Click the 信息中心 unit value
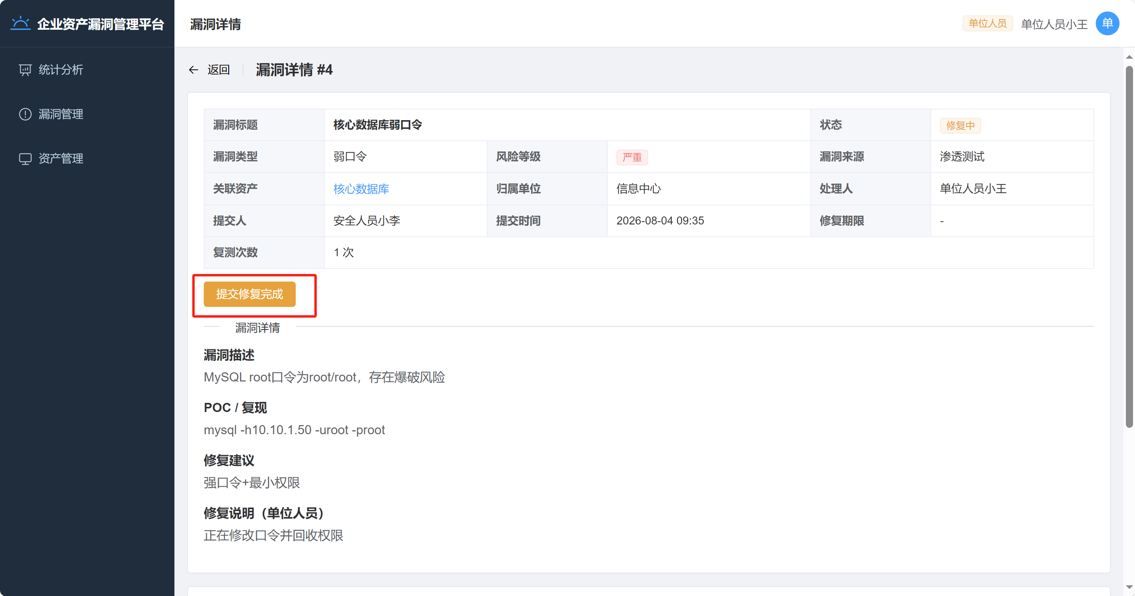The height and width of the screenshot is (596, 1135). (638, 189)
